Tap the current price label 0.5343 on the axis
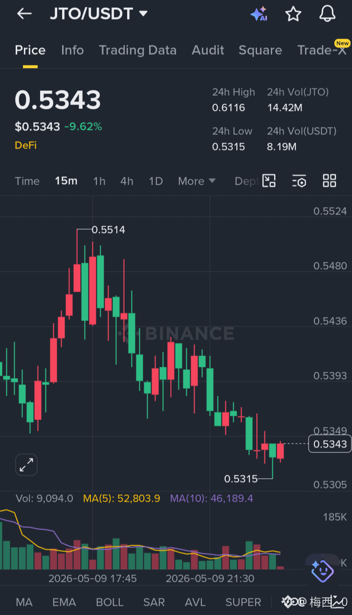352x615 pixels. tap(330, 444)
